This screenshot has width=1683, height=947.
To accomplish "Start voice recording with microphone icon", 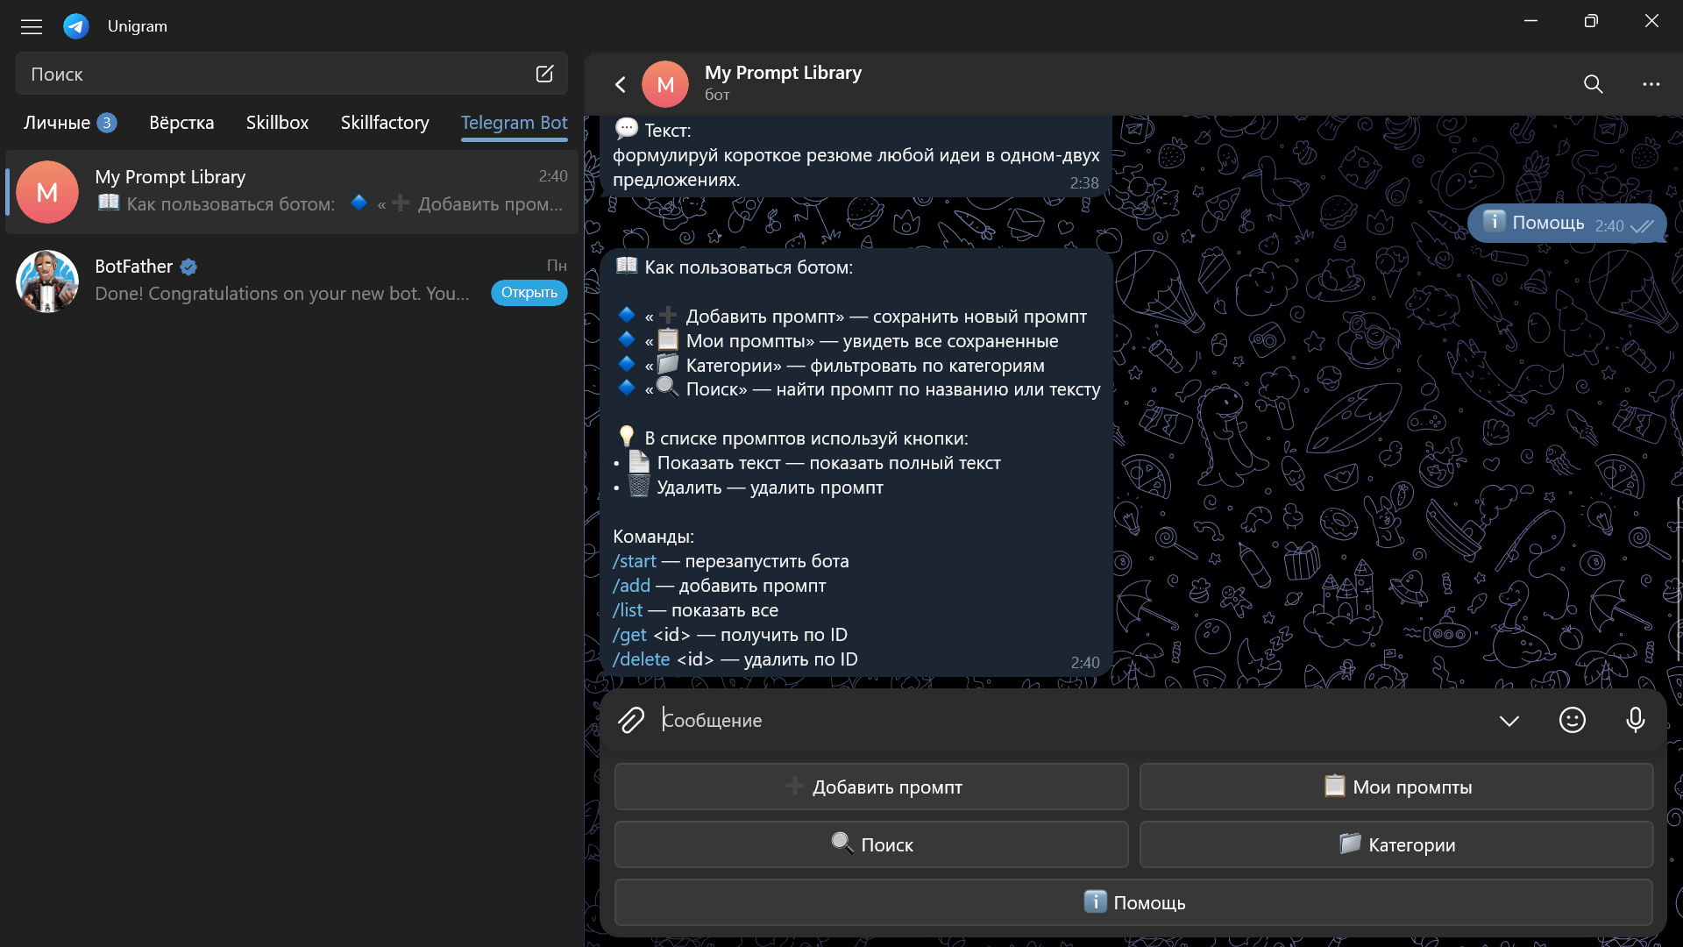I will point(1635,720).
